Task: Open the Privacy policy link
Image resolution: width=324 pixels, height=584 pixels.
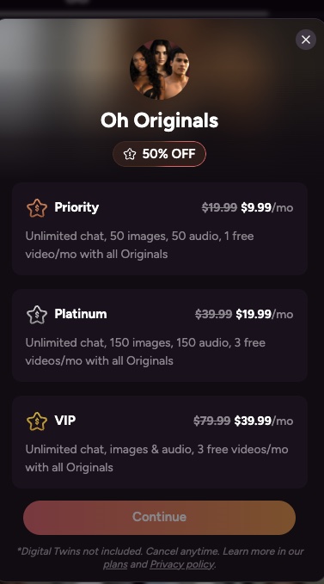Action: pos(182,564)
